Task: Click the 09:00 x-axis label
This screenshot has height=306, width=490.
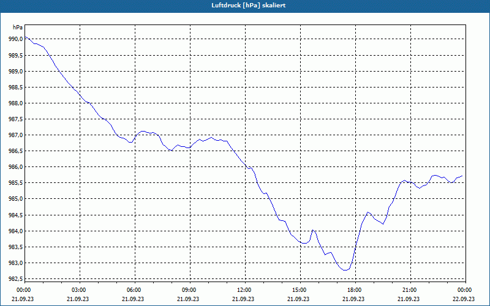Action: pyautogui.click(x=188, y=290)
